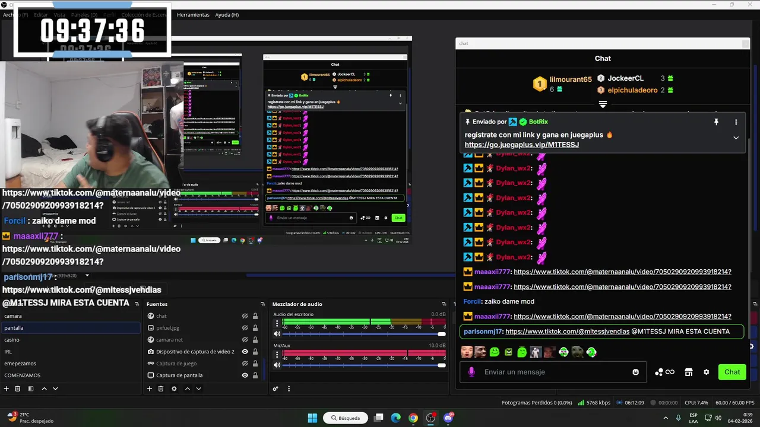Viewport: 760px width, 427px height.
Task: Pop out the Fuentes dock
Action: tap(263, 304)
